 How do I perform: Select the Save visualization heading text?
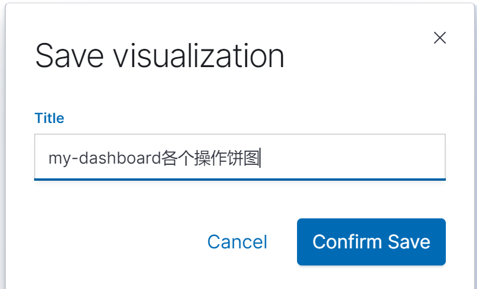click(160, 56)
